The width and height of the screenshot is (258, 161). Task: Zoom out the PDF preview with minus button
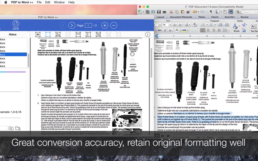114,25
